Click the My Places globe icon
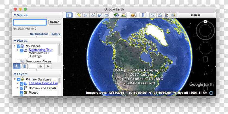This screenshot has width=228, height=114. point(22,46)
